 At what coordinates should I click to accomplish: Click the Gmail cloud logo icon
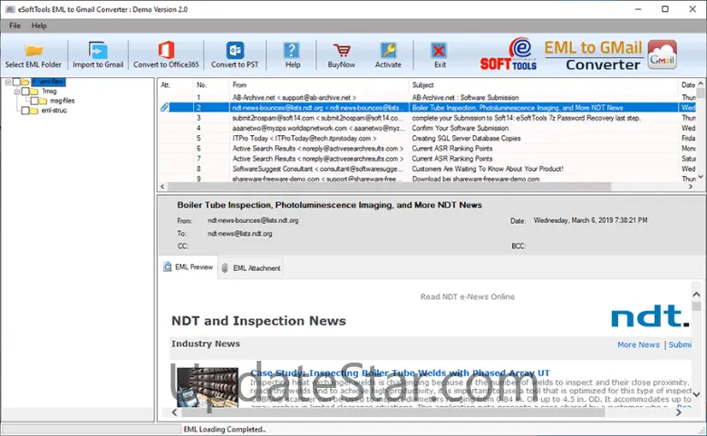662,54
